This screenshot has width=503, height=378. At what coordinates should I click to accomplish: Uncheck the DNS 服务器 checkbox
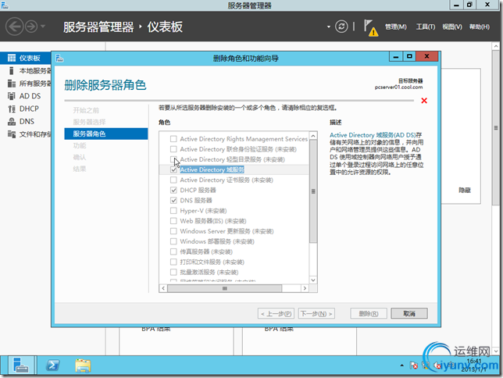173,201
